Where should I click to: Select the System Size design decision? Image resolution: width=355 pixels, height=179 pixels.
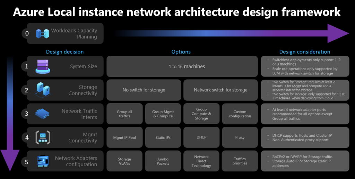[x=65, y=66]
